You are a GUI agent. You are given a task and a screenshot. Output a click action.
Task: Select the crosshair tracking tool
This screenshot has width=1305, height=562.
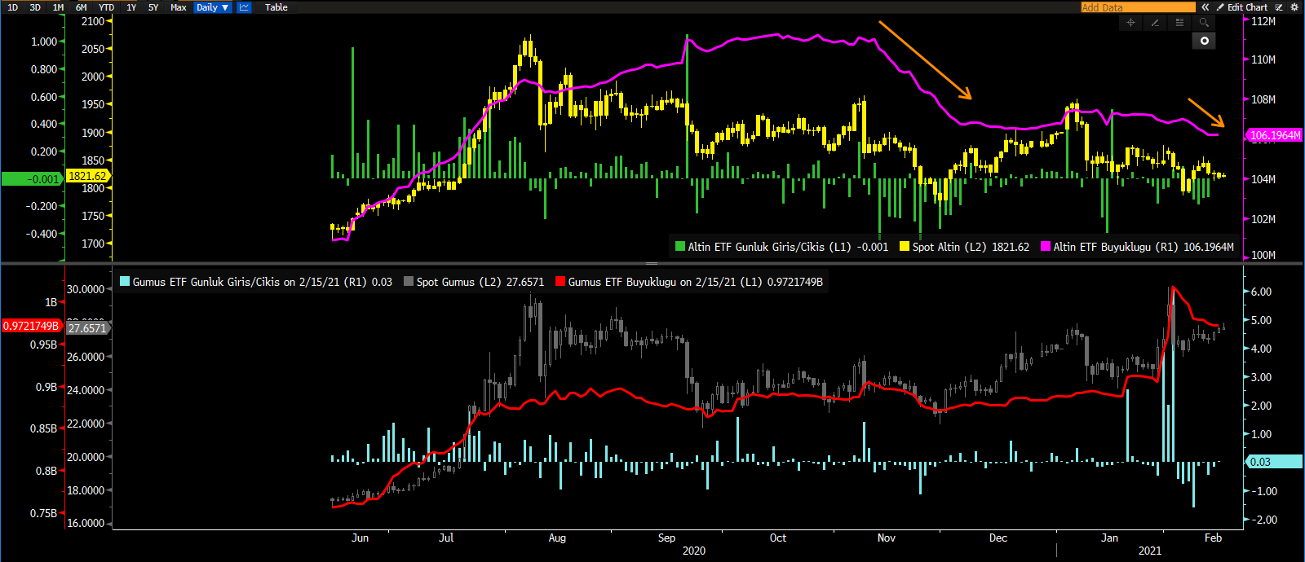point(1130,23)
